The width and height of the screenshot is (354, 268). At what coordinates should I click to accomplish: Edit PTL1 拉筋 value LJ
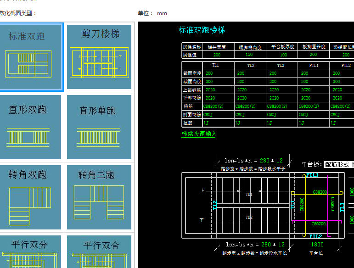[301, 123]
